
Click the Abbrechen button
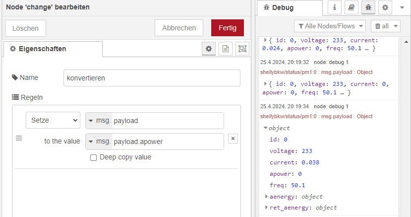point(179,28)
